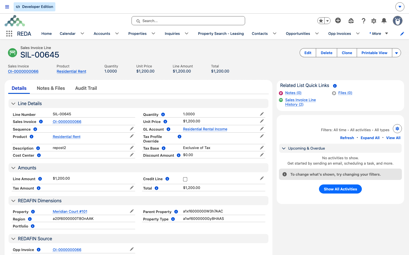Collapse the Upcoming & Overdue section

(x=283, y=148)
